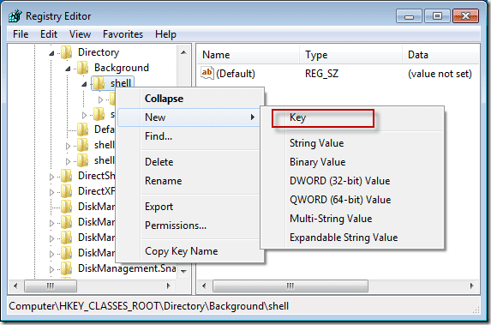Choose Copy Key Name option

(190, 251)
